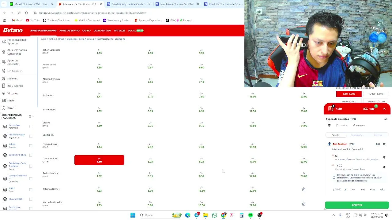Click Compartir coupon button
Image resolution: width=392 pixels, height=220 pixels.
359,125
